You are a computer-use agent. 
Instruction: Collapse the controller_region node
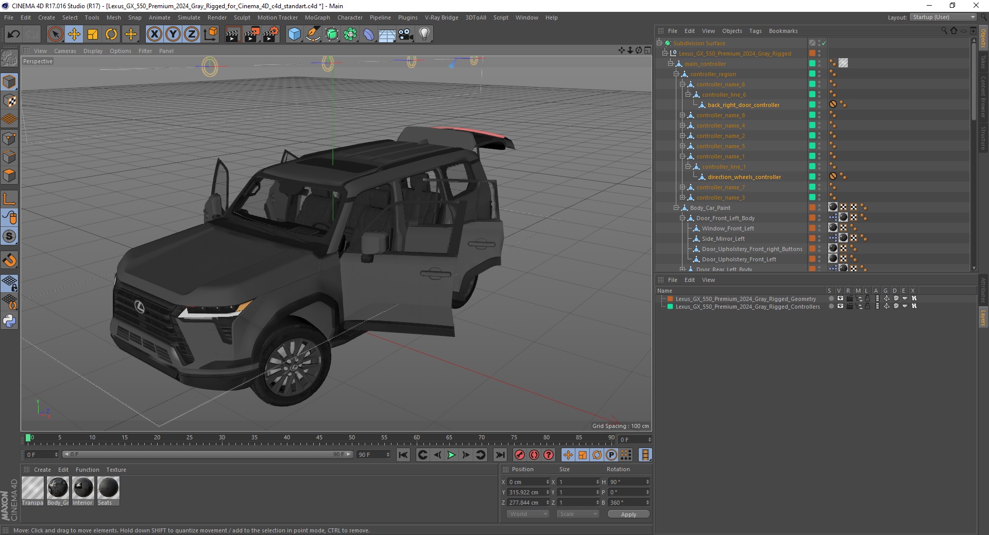pos(676,74)
